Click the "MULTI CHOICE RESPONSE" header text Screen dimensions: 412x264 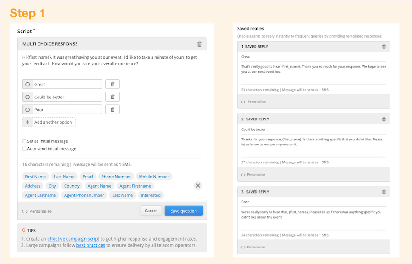click(50, 44)
